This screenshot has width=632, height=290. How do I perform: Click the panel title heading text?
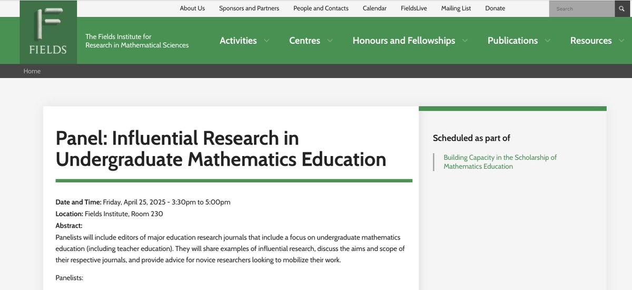(221, 149)
